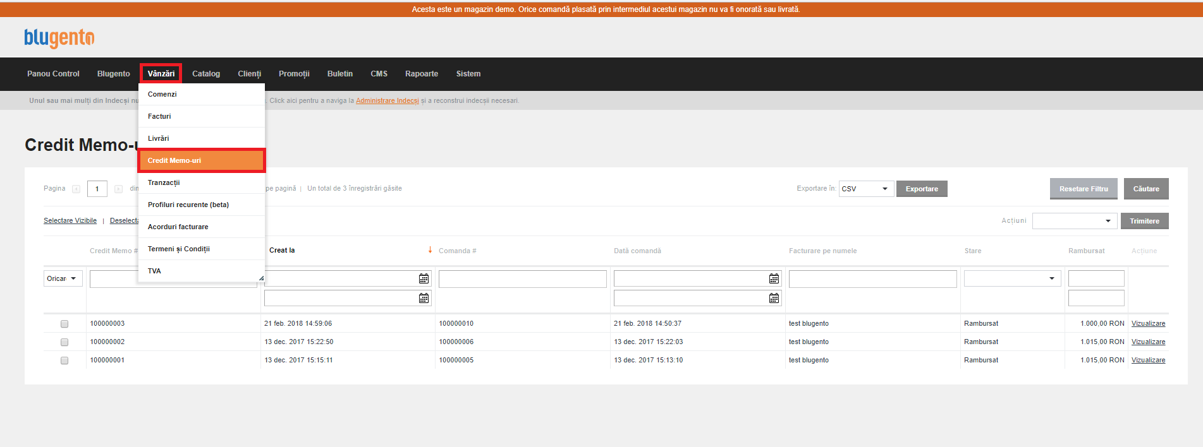Go to previous page arrow icon
The height and width of the screenshot is (447, 1203).
pyautogui.click(x=76, y=189)
